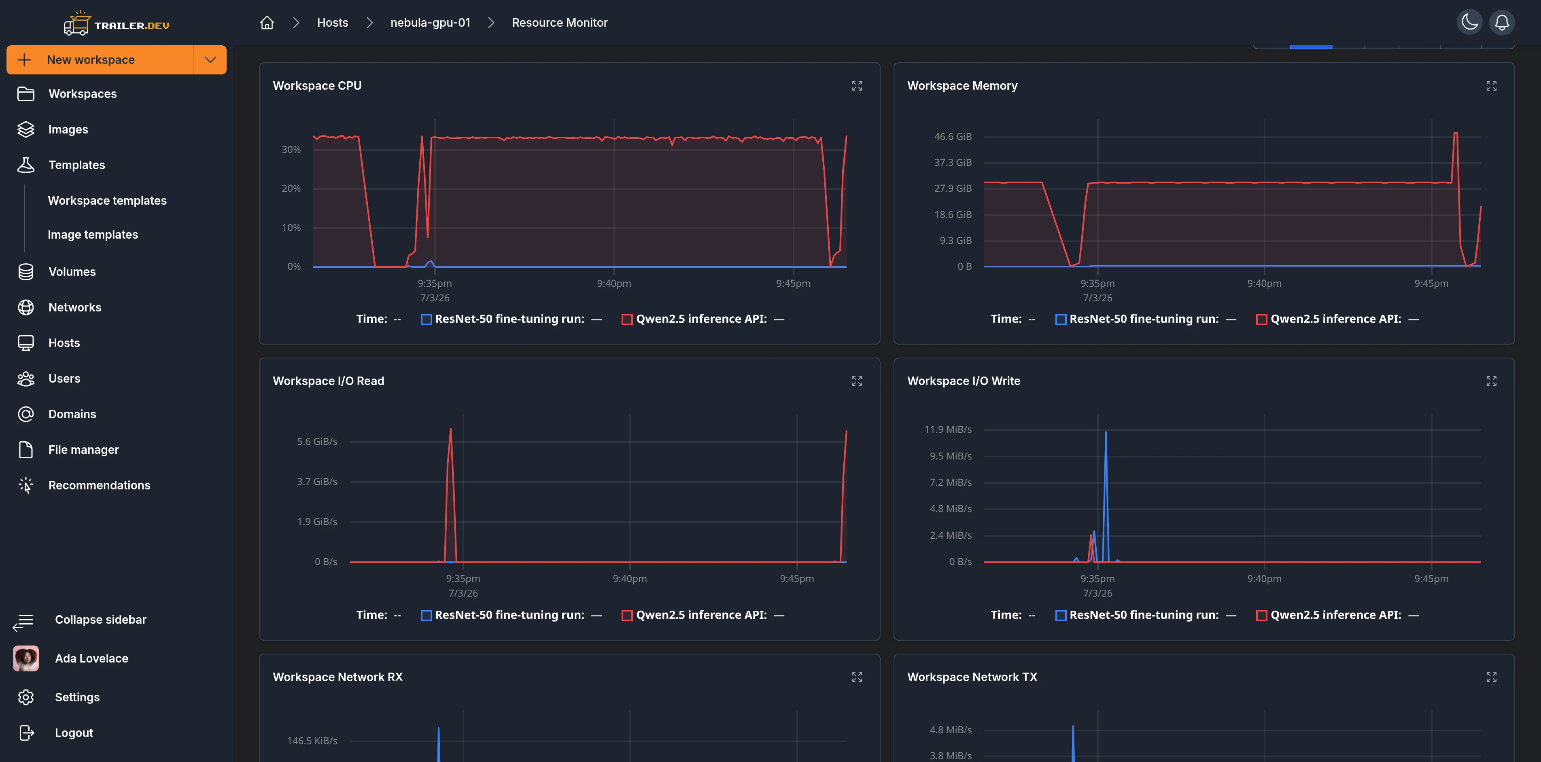Click the Logout label
The image size is (1541, 762).
pyautogui.click(x=74, y=733)
